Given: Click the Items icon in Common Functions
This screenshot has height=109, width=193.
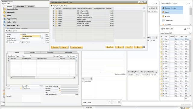Looking at the screenshot, I should click(x=163, y=12).
